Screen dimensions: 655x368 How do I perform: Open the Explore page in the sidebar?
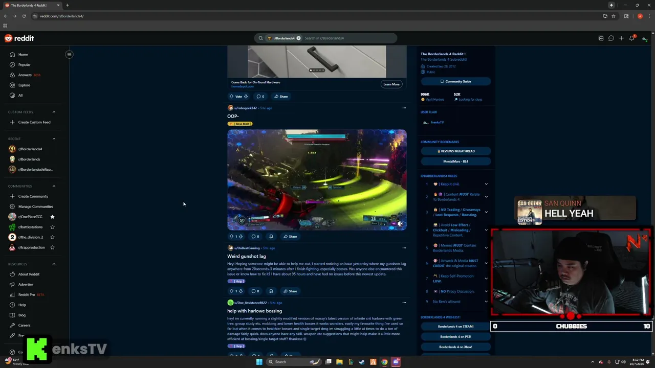click(24, 85)
